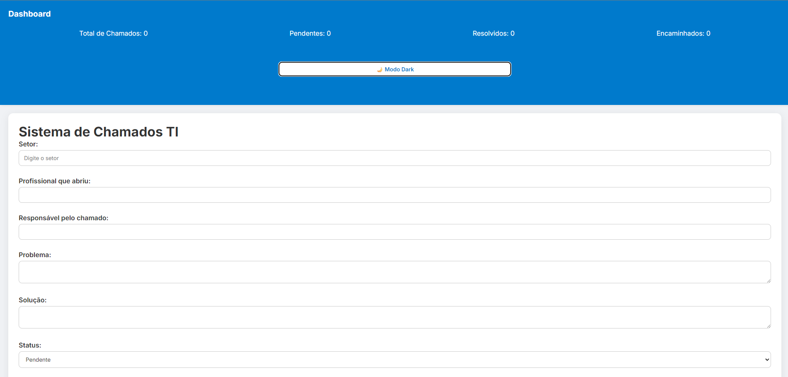This screenshot has width=788, height=377.
Task: Click inside the Setor input field
Action: click(x=394, y=158)
